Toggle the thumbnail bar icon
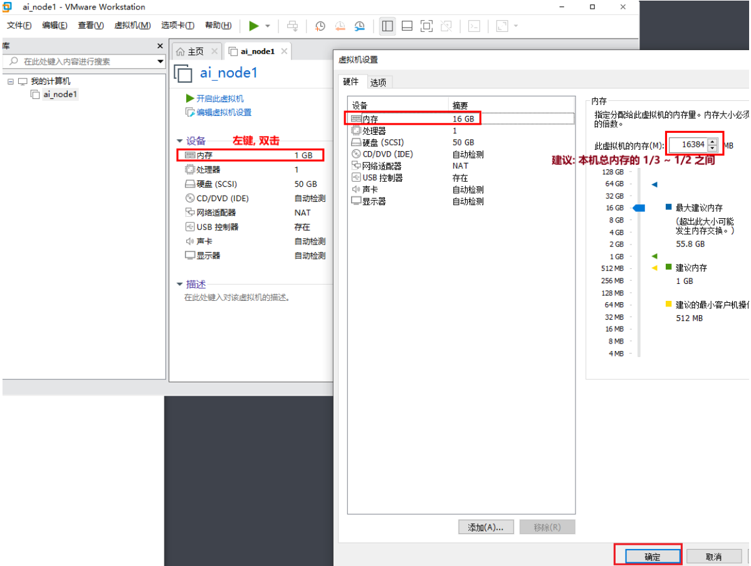This screenshot has height=566, width=751. (406, 26)
